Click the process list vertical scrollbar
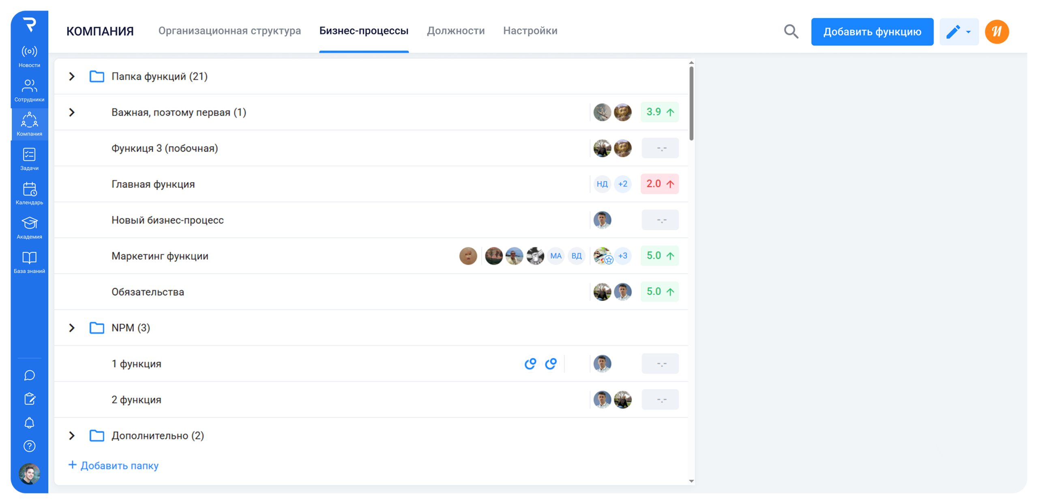 tap(691, 103)
